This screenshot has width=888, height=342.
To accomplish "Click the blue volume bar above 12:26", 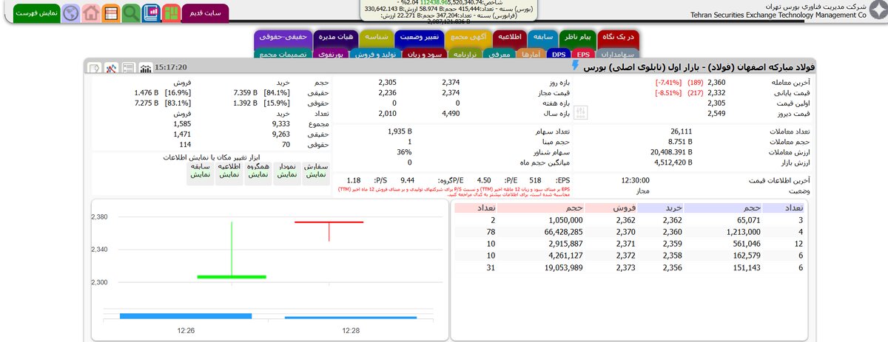I will pyautogui.click(x=186, y=316).
